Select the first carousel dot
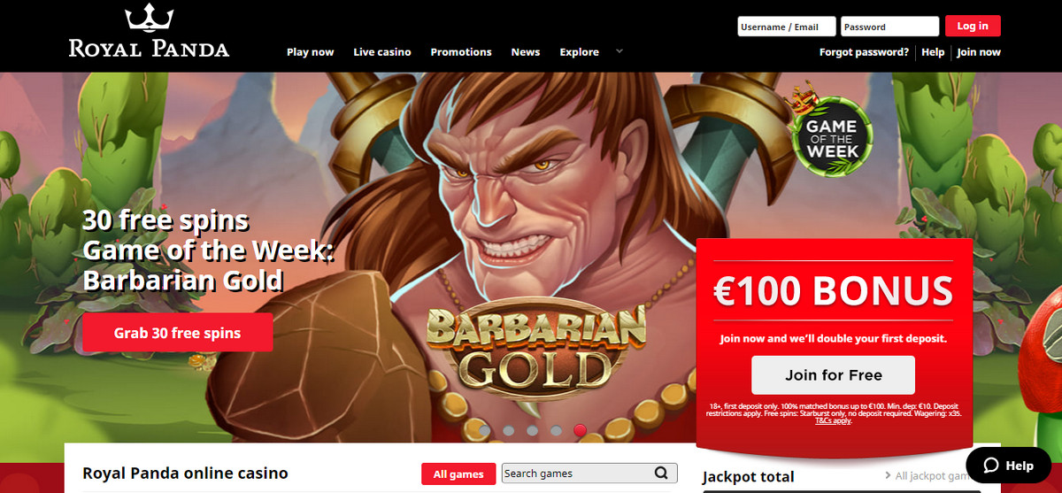Image resolution: width=1062 pixels, height=493 pixels. [x=484, y=431]
